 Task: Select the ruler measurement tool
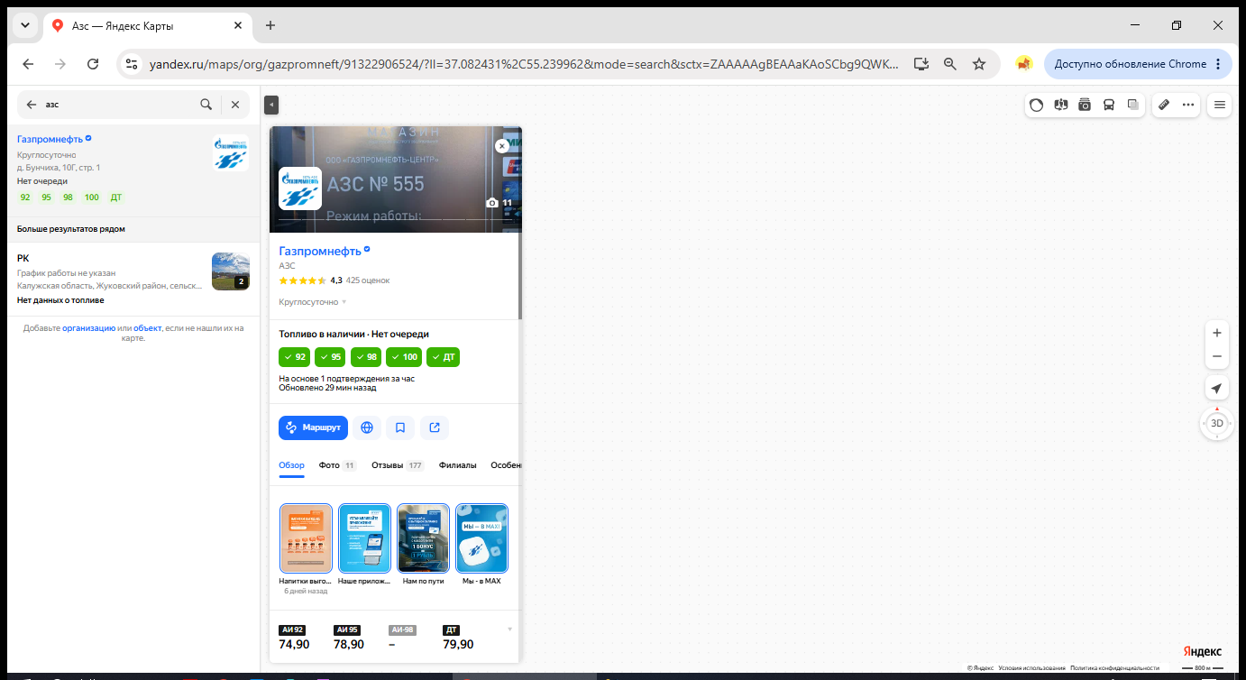[1164, 105]
